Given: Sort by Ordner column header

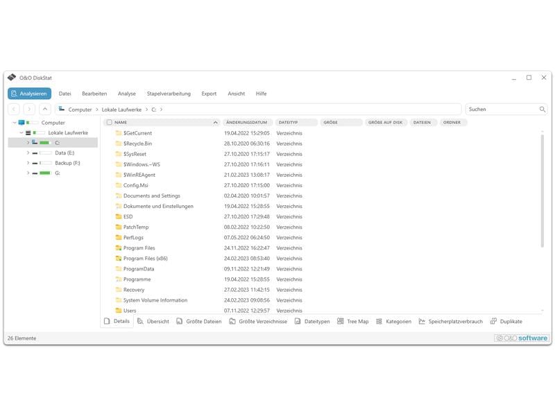Looking at the screenshot, I should pyautogui.click(x=453, y=123).
